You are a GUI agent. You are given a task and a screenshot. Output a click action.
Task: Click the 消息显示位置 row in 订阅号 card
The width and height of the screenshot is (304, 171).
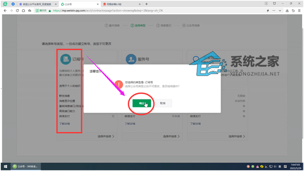click(67, 101)
